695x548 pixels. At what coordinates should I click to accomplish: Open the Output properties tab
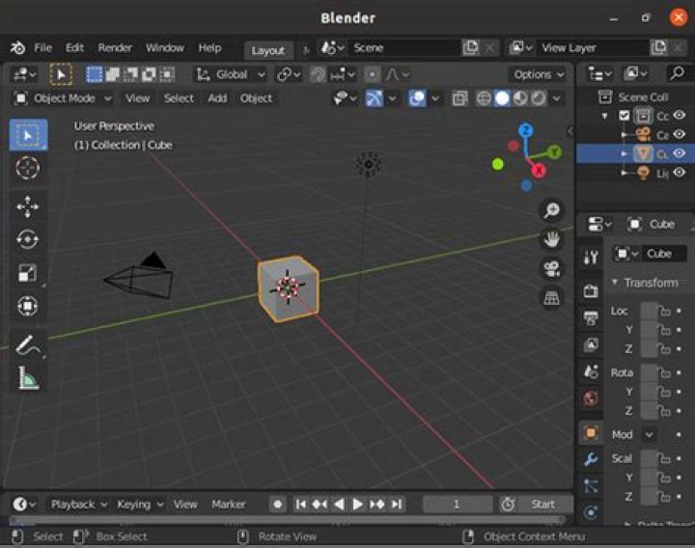tap(591, 317)
